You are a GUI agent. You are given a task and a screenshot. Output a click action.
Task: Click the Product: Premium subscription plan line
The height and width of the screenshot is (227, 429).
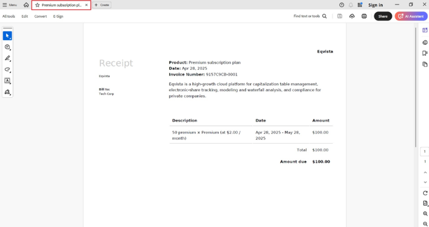[x=205, y=62]
